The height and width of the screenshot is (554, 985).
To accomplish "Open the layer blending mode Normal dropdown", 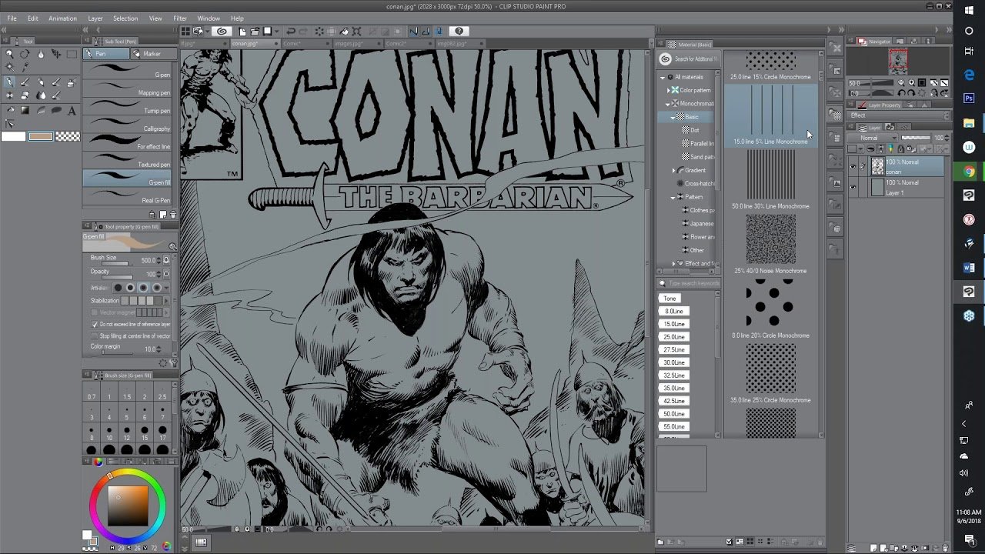I will [872, 138].
